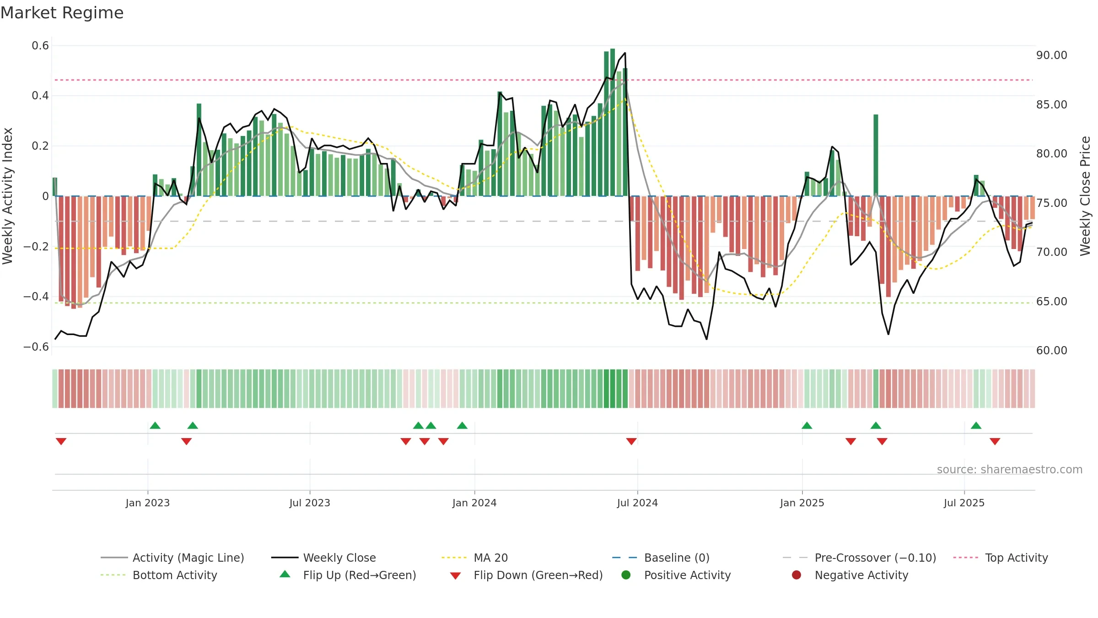Click the red Flip Down triangle in legend
The width and height of the screenshot is (1098, 618).
tap(455, 576)
